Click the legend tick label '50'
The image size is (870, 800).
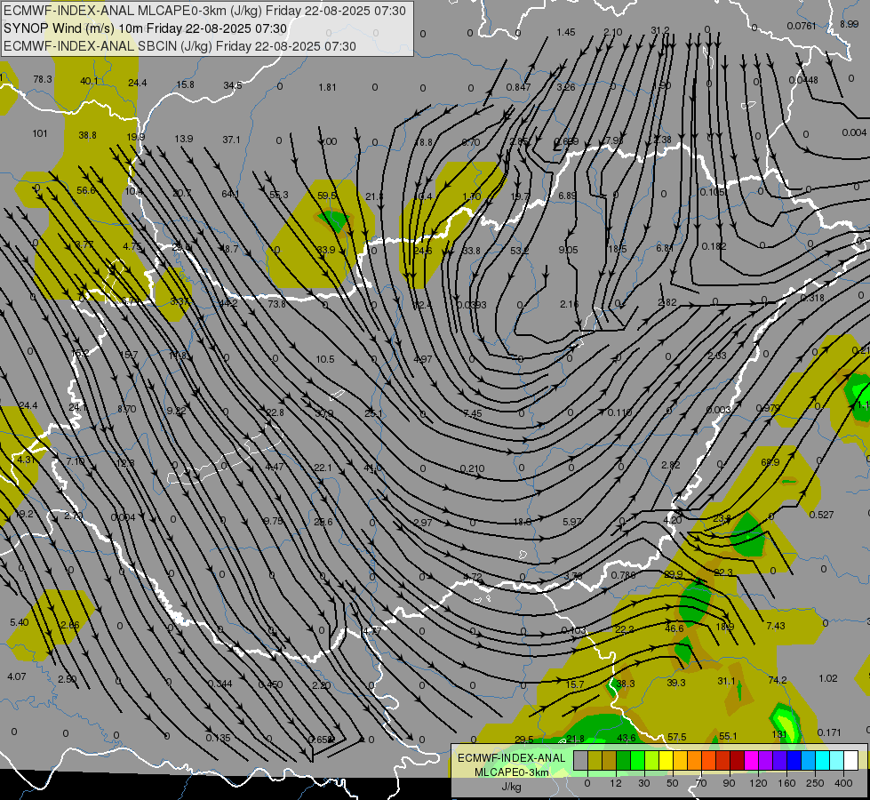pyautogui.click(x=673, y=783)
